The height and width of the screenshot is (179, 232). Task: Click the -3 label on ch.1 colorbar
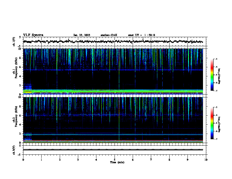216,59
